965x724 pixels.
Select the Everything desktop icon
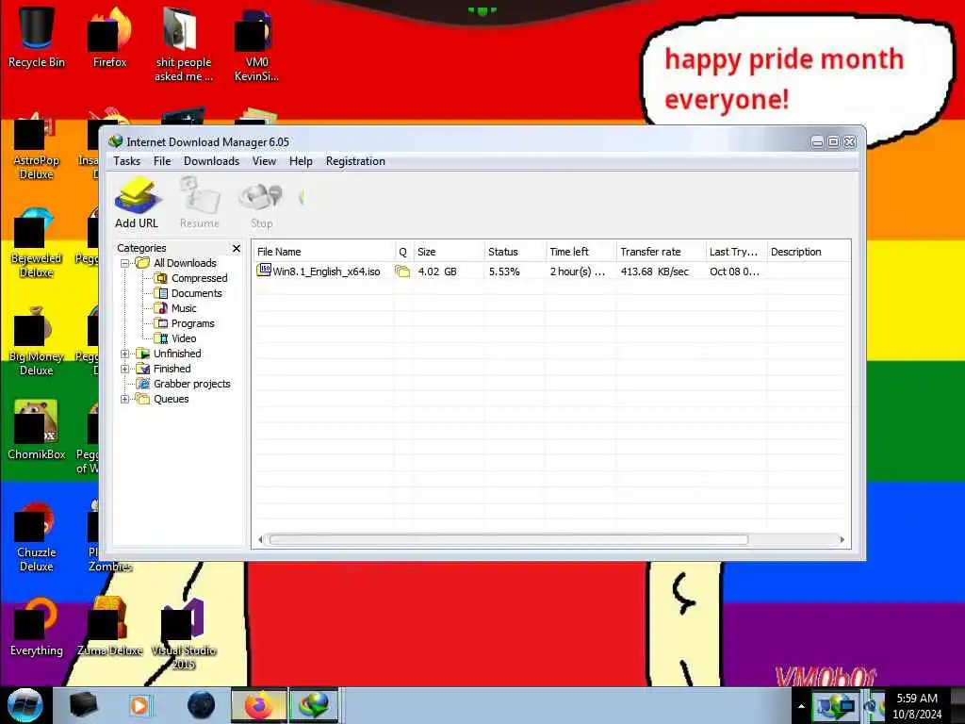coord(37,627)
